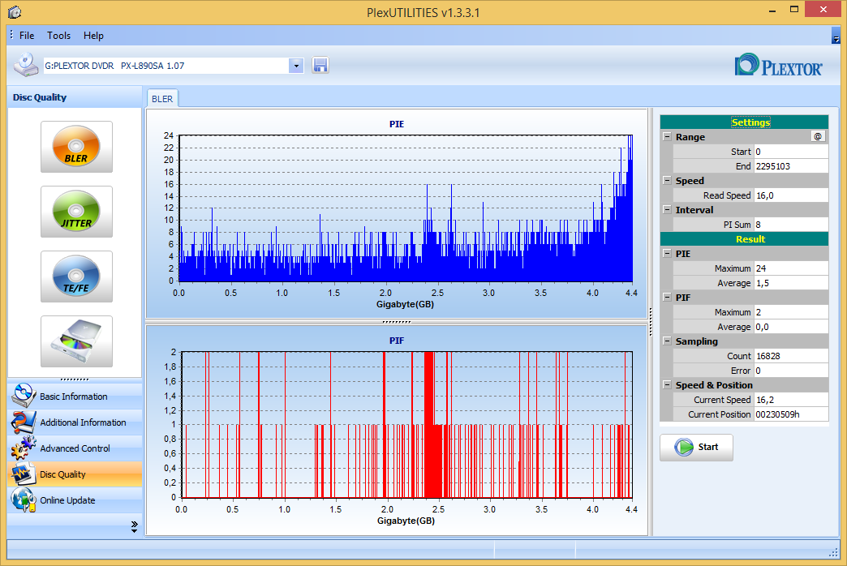Click the PIF Maximum value 2
The height and width of the screenshot is (566, 847).
coord(791,312)
